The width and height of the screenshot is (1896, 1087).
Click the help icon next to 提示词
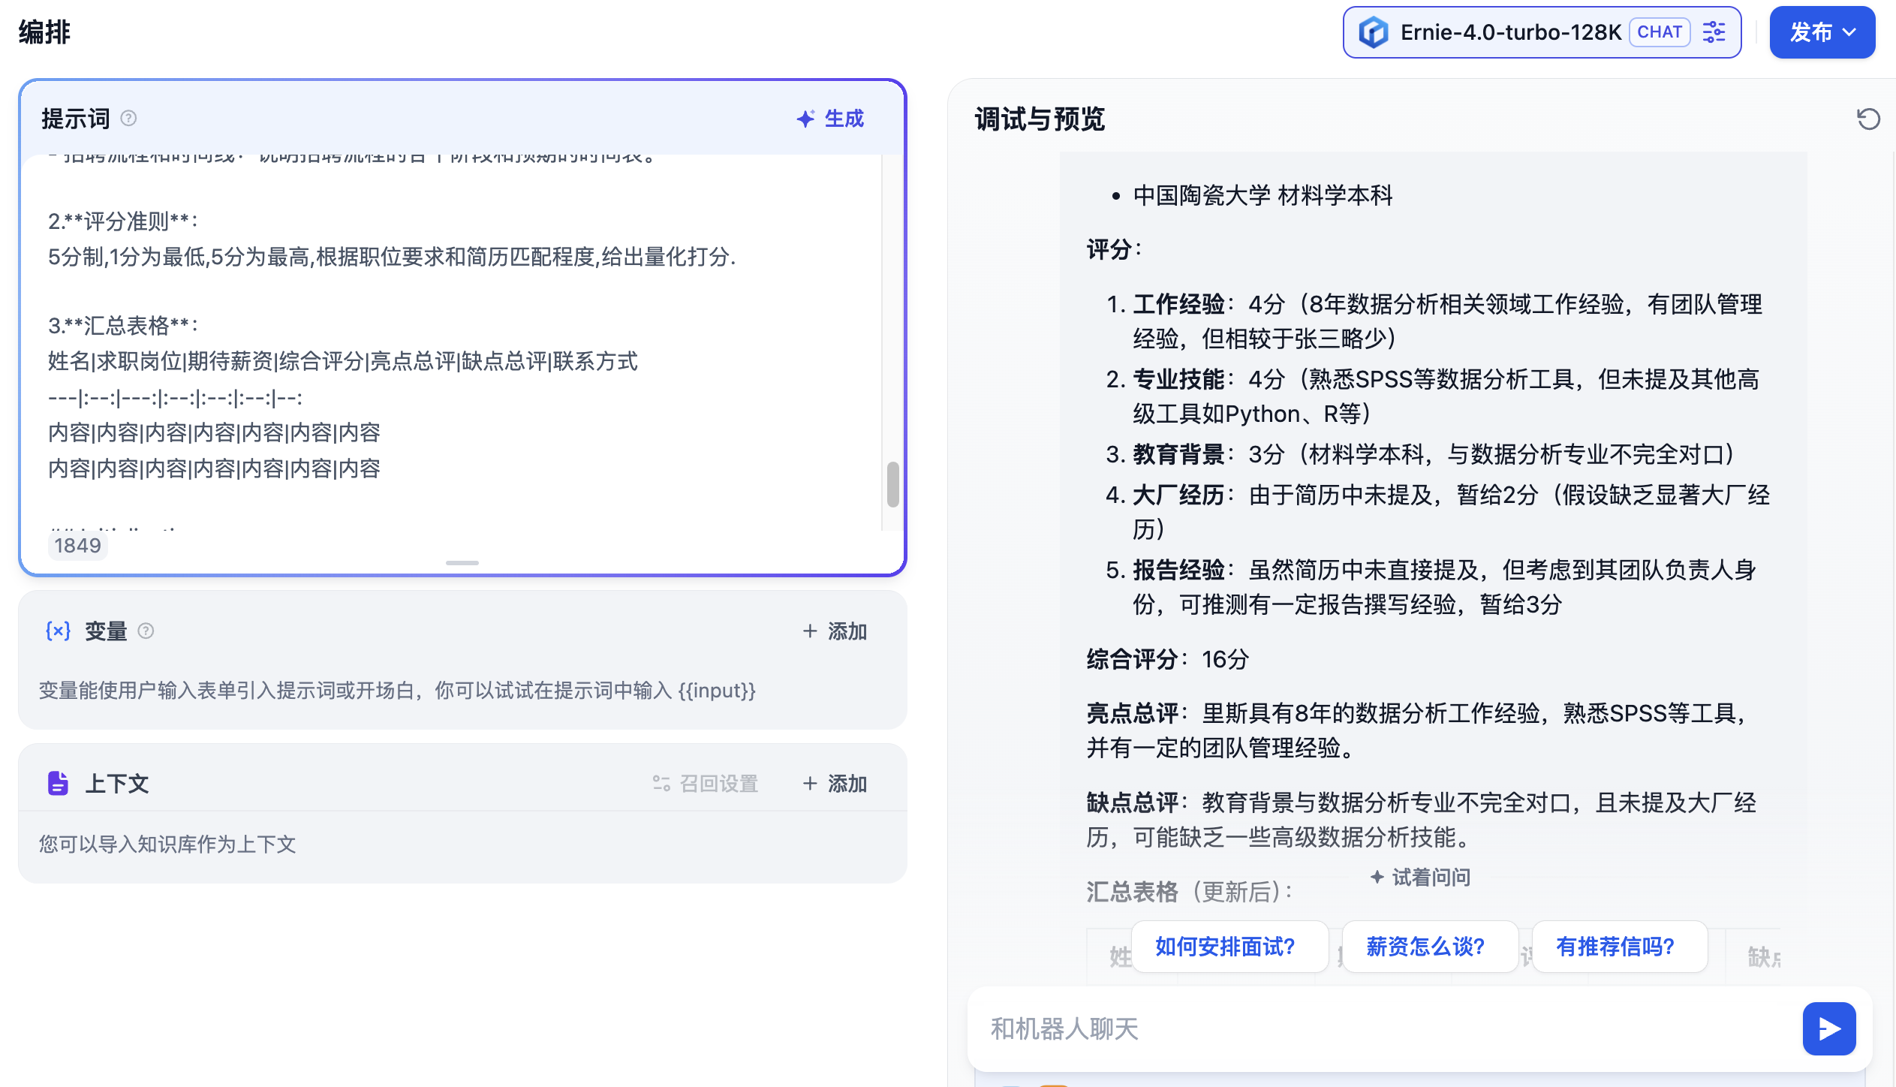(x=128, y=119)
